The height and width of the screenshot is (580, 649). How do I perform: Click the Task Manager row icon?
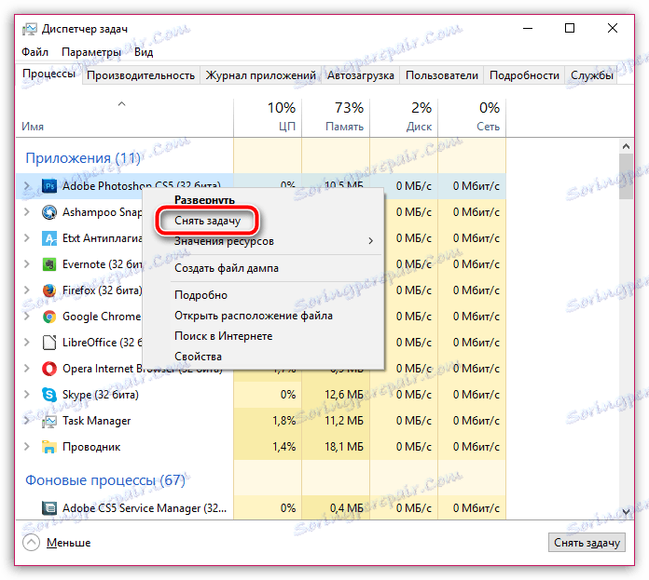point(49,421)
